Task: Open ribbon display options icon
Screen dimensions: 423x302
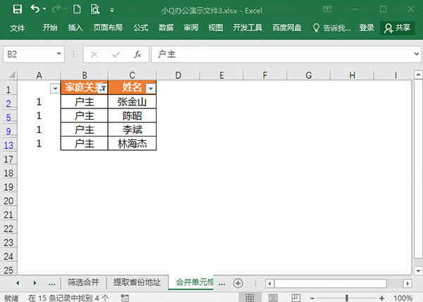Action: pyautogui.click(x=327, y=9)
